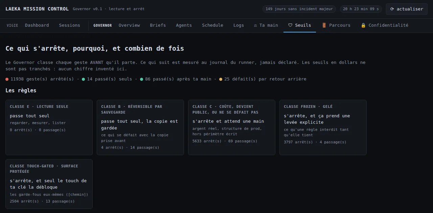Open the Briefs tab
433x213 pixels.
click(x=158, y=25)
